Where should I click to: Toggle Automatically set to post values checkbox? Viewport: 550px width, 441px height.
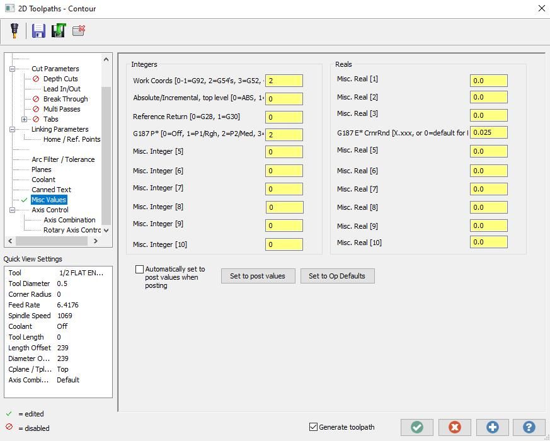[x=139, y=269]
